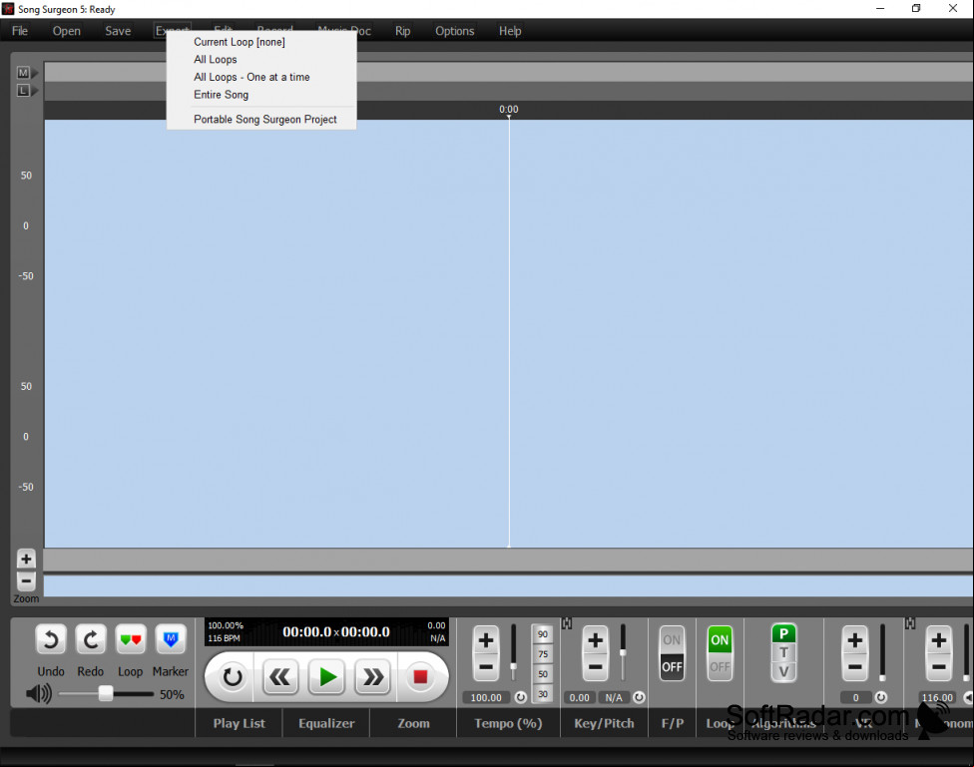Reset VR with the icon beside 0
The image size is (974, 767).
[x=881, y=697]
